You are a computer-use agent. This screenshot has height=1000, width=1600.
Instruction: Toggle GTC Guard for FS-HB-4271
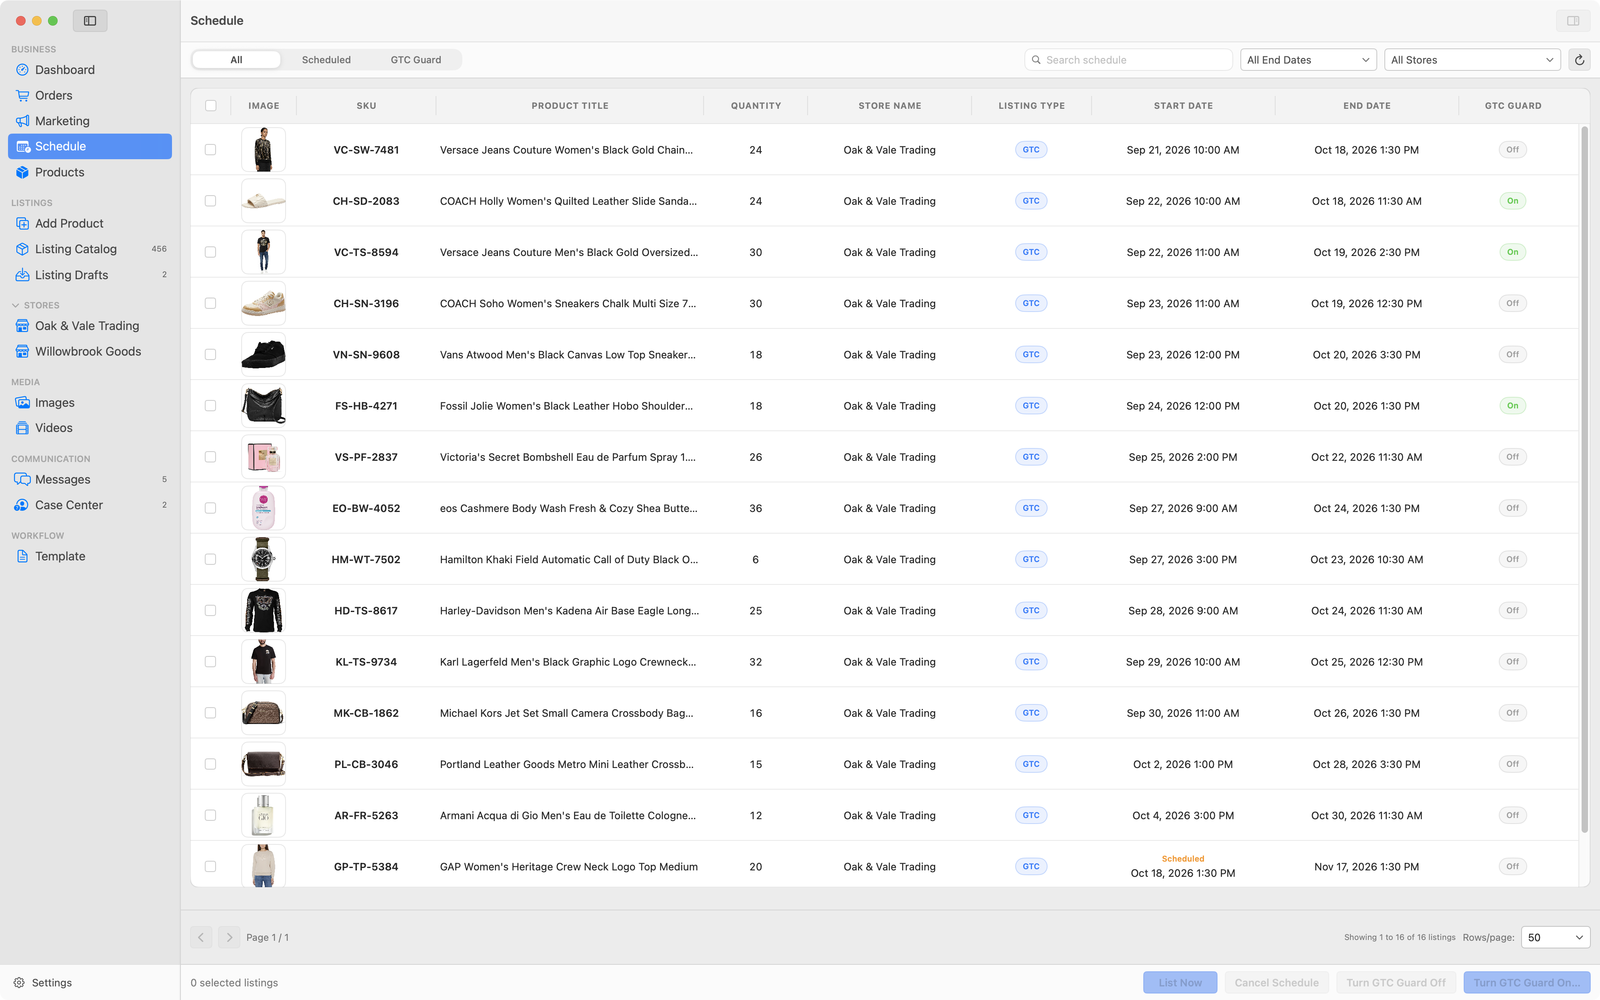tap(1512, 406)
